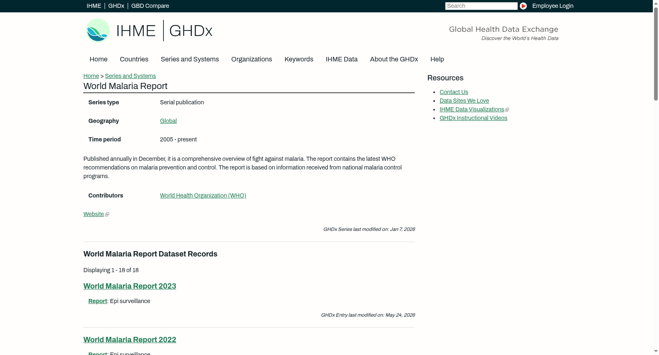The height and width of the screenshot is (355, 659).
Task: Open World Malaria Report 2023 record
Action: coord(130,286)
